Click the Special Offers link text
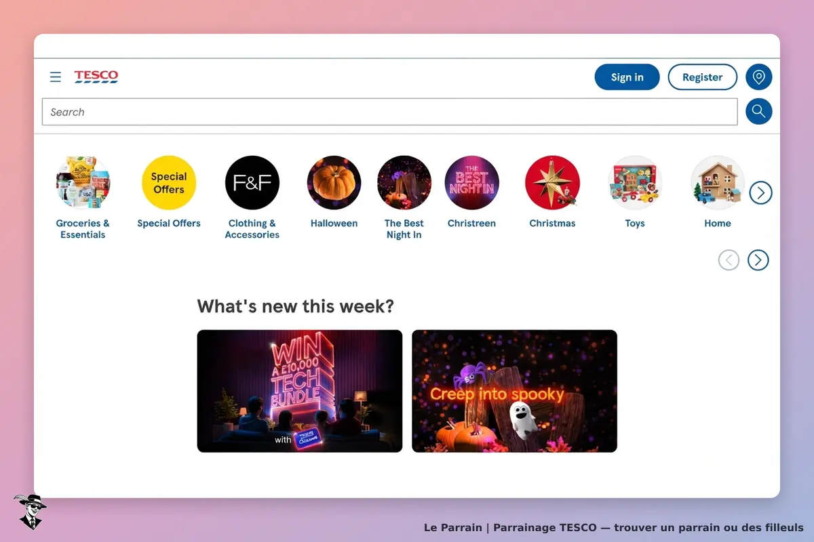The height and width of the screenshot is (542, 814). pos(169,223)
